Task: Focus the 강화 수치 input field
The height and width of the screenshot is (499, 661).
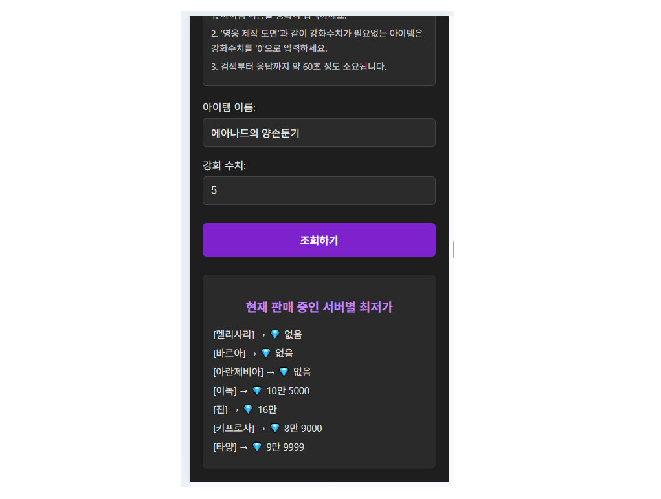Action: [x=319, y=191]
